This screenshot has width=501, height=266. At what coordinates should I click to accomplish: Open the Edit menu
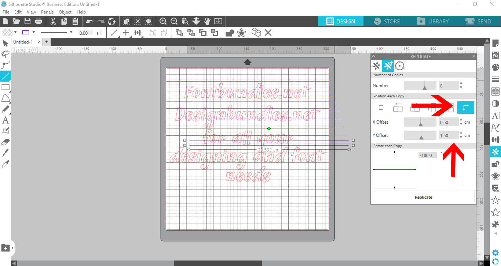18,12
